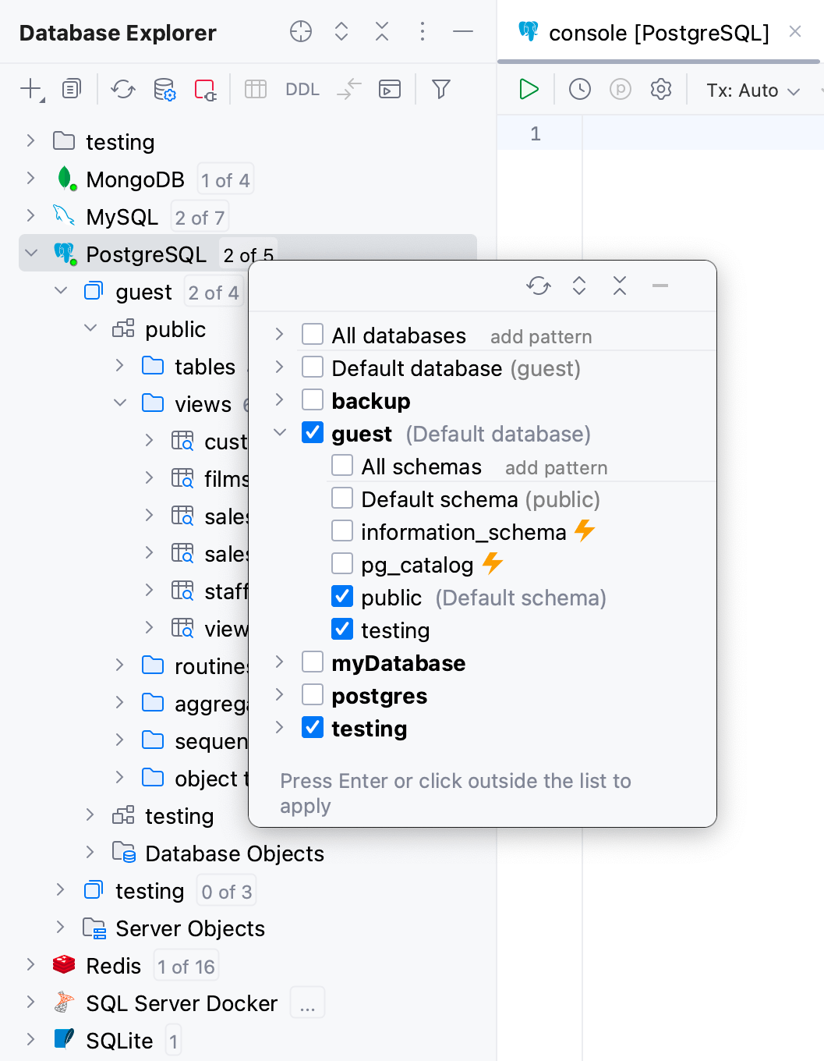Expand the MongoDB data source node
This screenshot has width=824, height=1061.
click(x=30, y=178)
